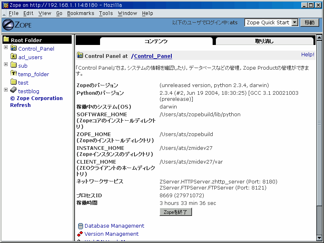Switch to the コンテンツ tab
Viewport: 324px width, 243px height.
point(156,41)
